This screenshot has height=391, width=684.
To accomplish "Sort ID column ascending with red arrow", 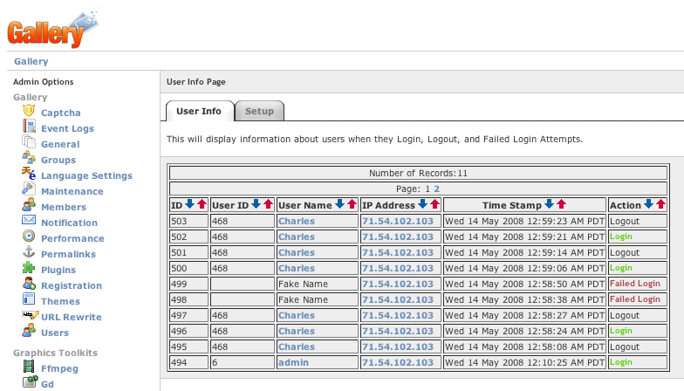I will click(202, 204).
